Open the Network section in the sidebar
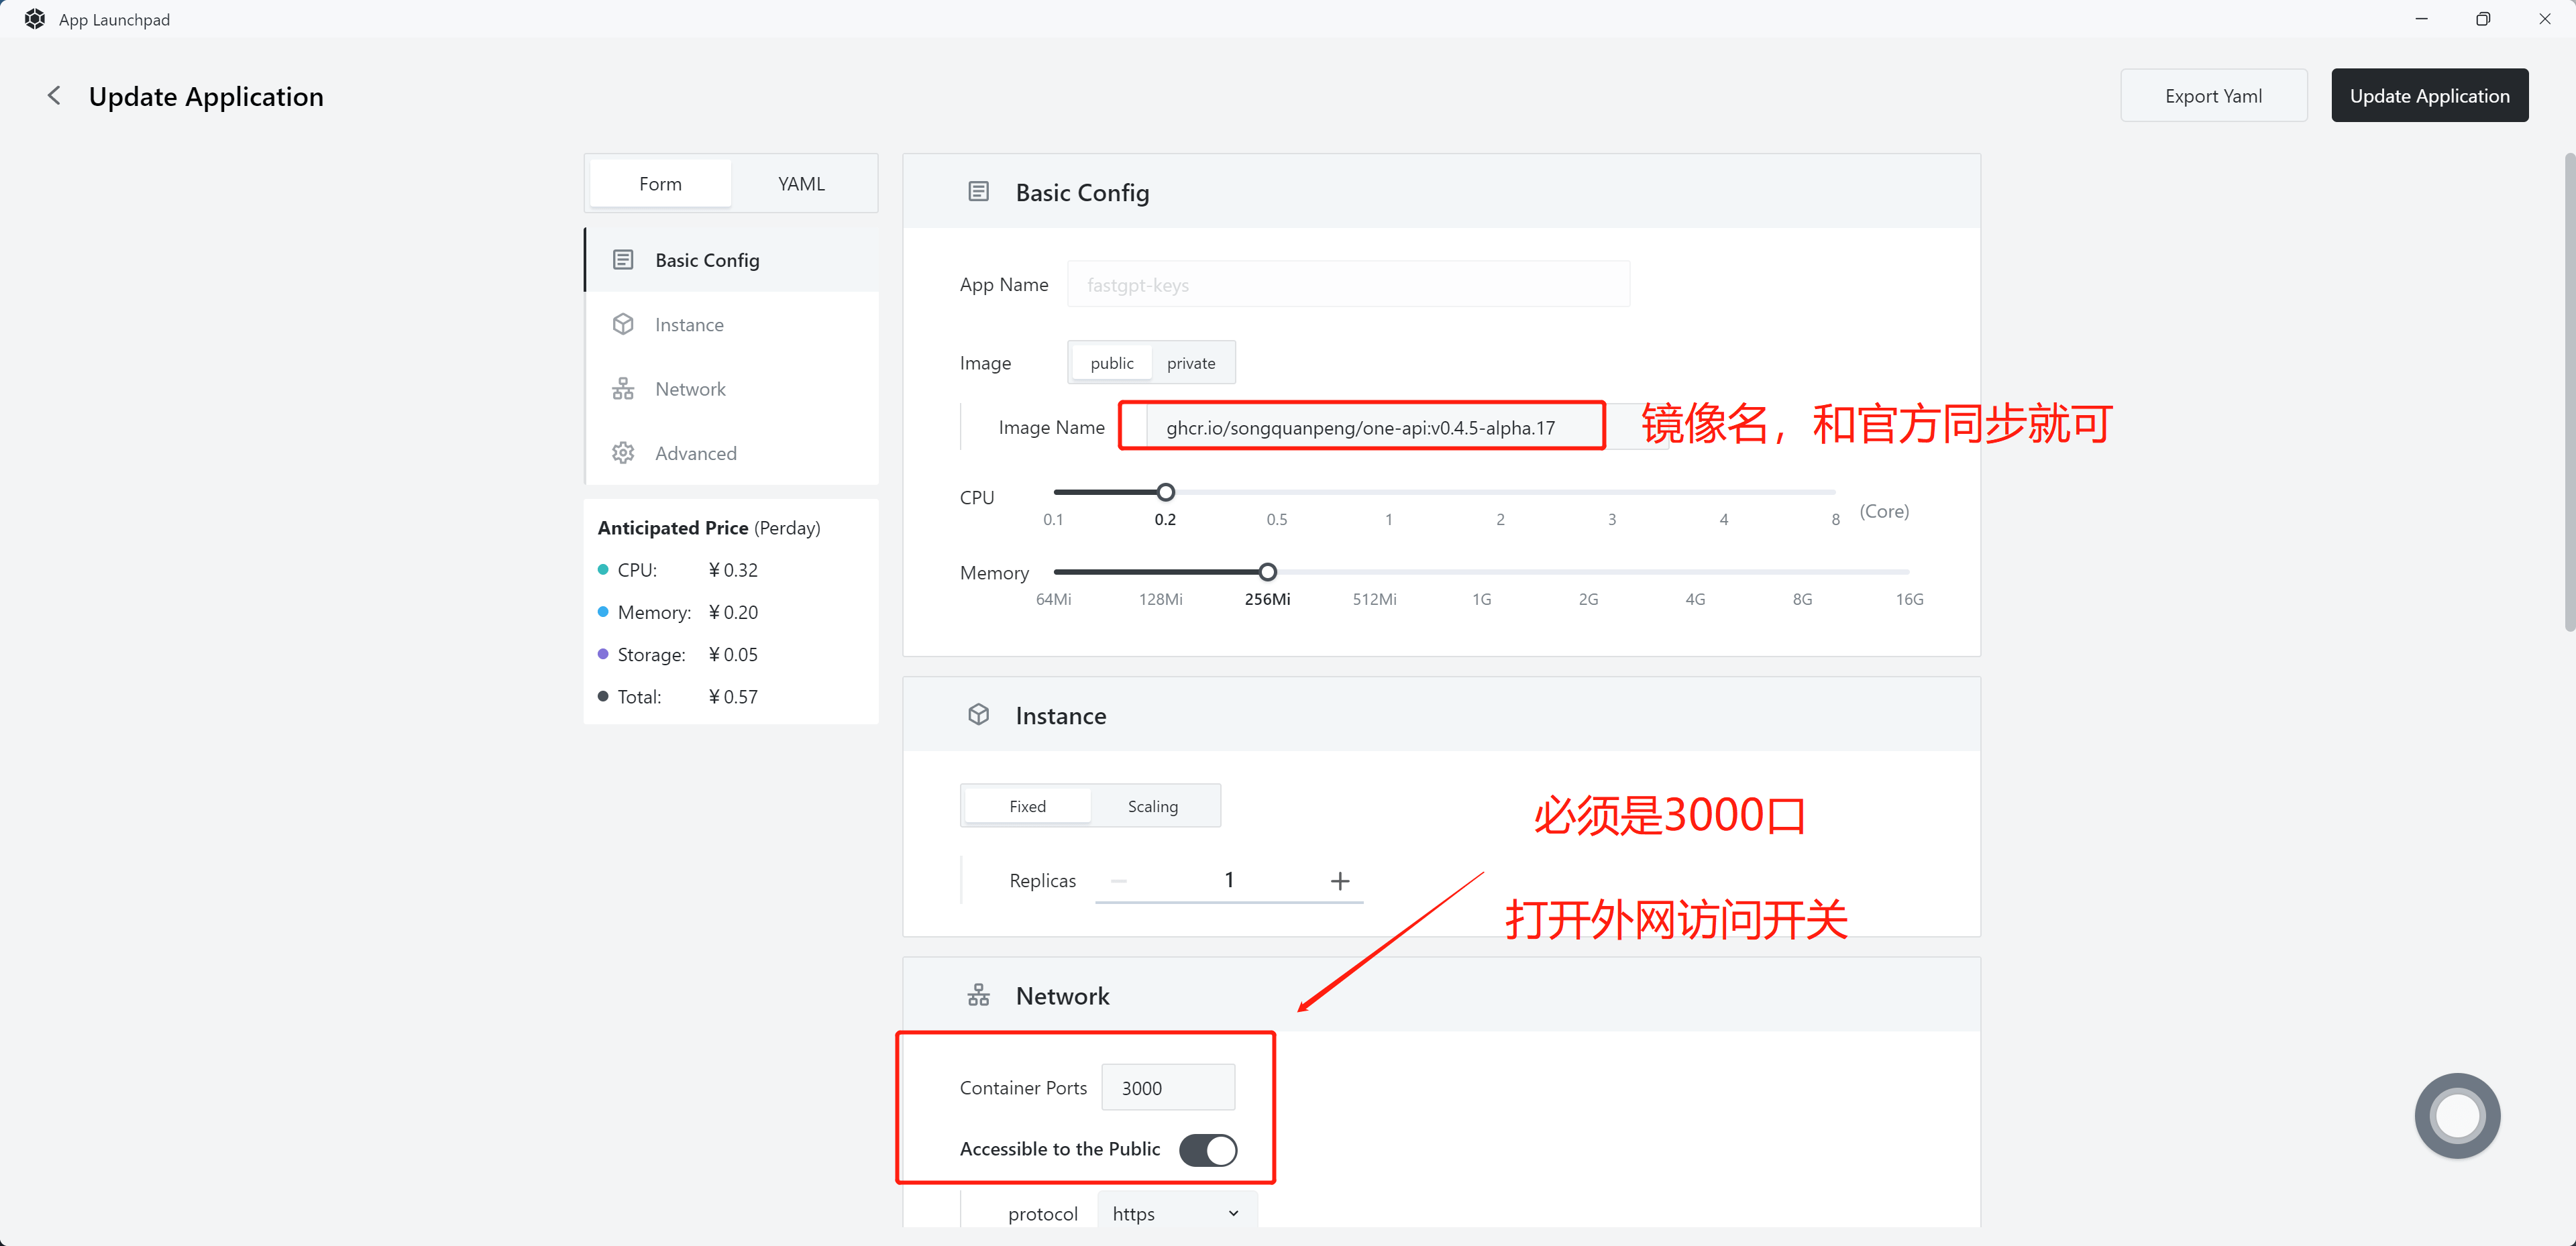Viewport: 2576px width, 1246px height. [x=690, y=388]
